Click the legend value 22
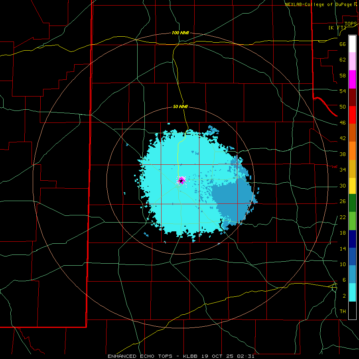The width and height of the screenshot is (359, 359). click(343, 217)
